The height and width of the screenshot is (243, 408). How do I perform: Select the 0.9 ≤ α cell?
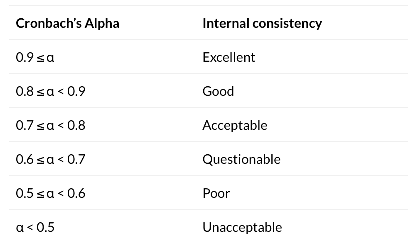click(x=35, y=57)
